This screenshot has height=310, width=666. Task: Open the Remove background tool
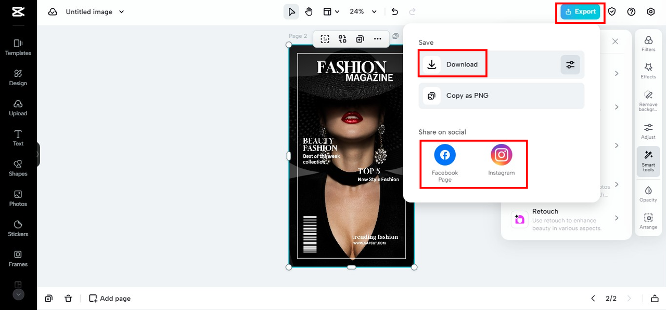[648, 101]
